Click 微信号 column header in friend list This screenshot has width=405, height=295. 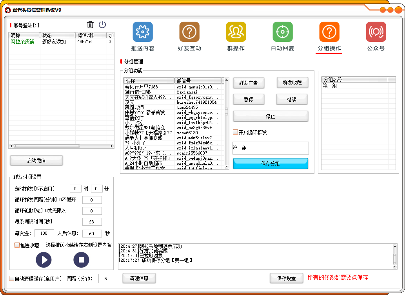198,81
